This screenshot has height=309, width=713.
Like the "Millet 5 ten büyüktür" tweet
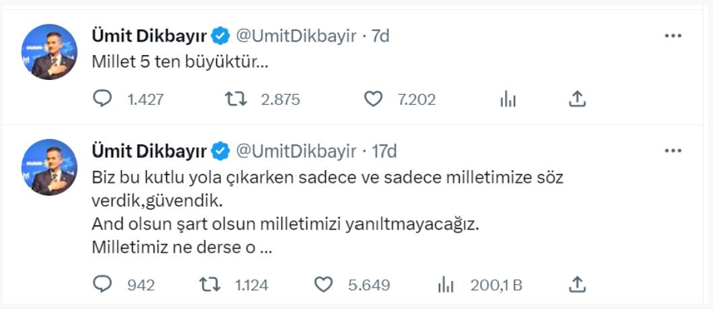pos(373,100)
